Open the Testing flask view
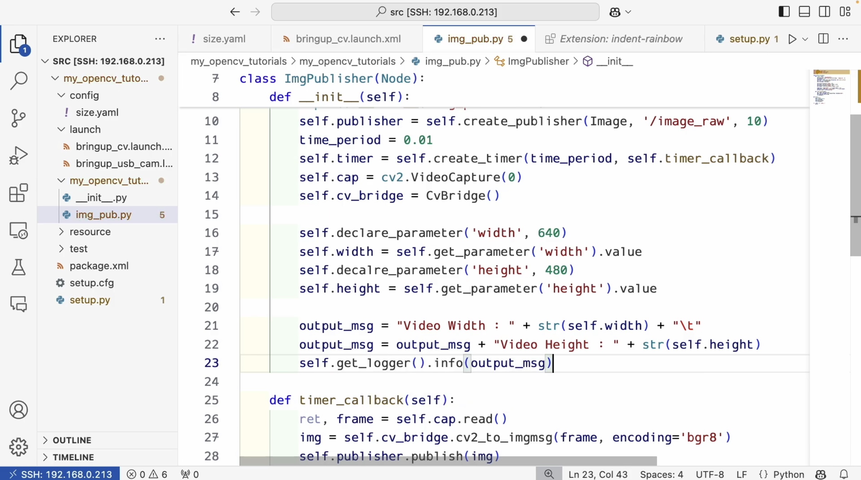Image resolution: width=861 pixels, height=480 pixels. click(18, 267)
